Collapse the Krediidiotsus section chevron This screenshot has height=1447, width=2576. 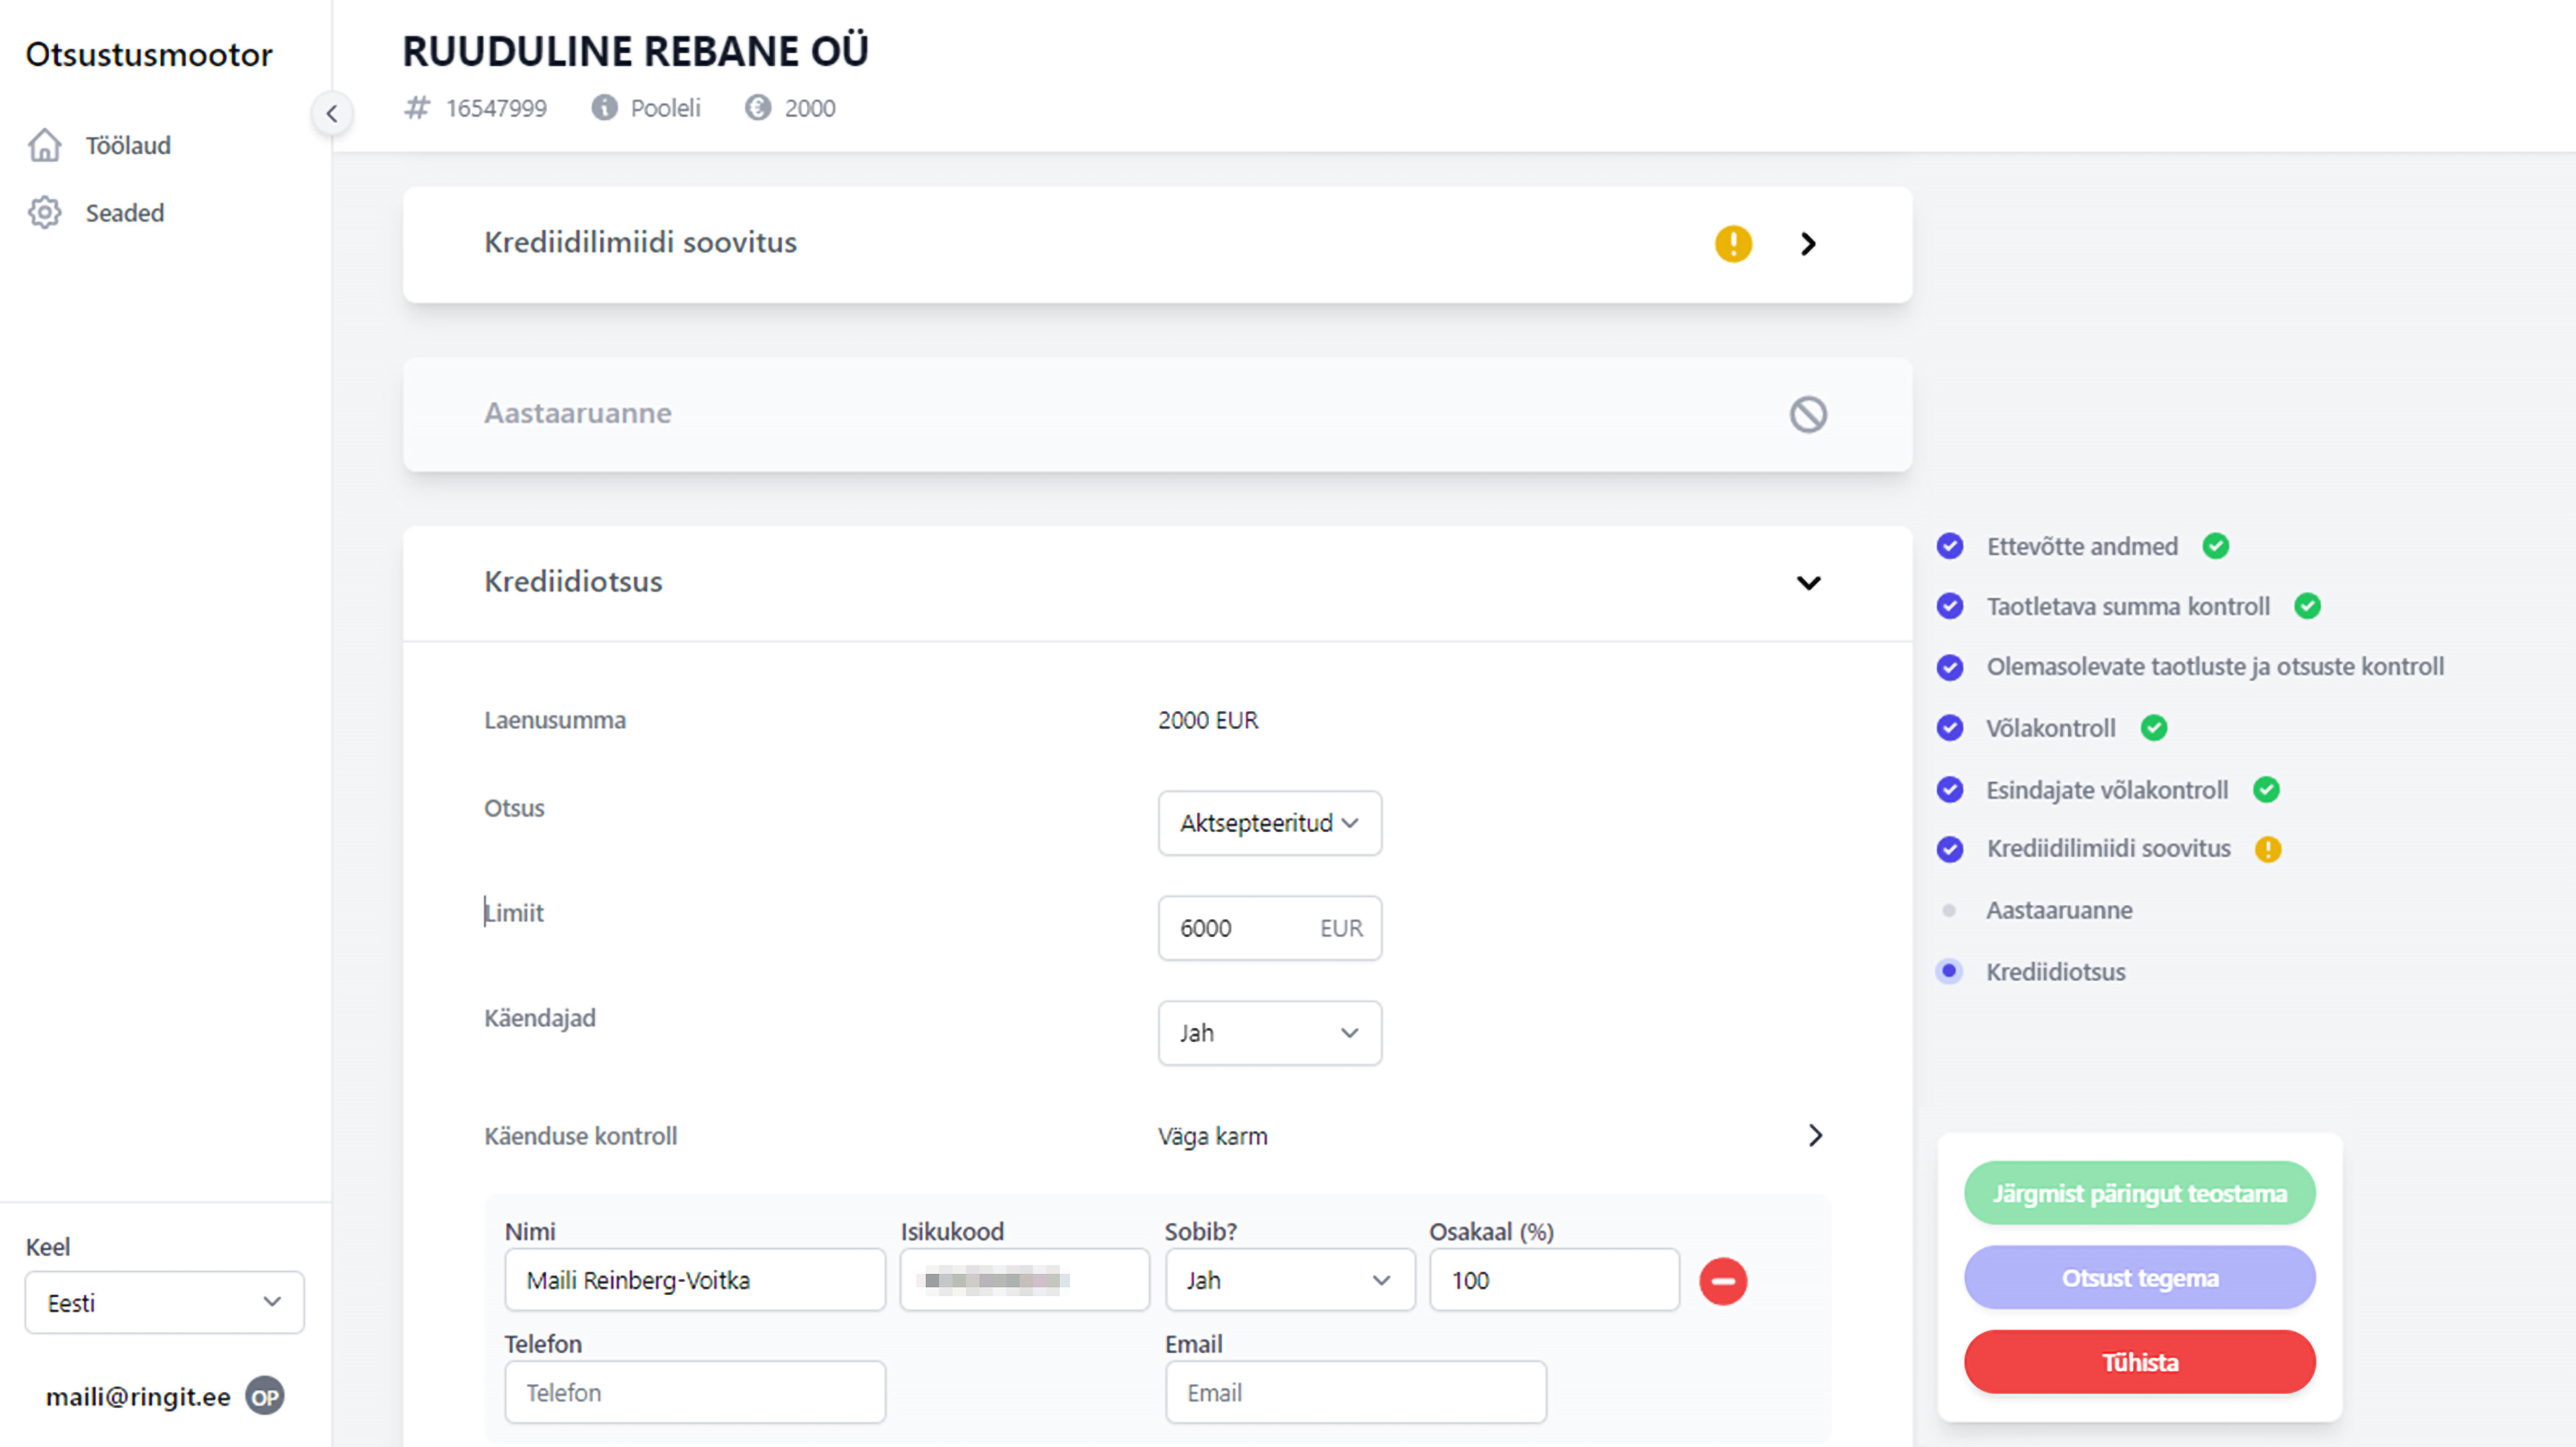(1808, 583)
